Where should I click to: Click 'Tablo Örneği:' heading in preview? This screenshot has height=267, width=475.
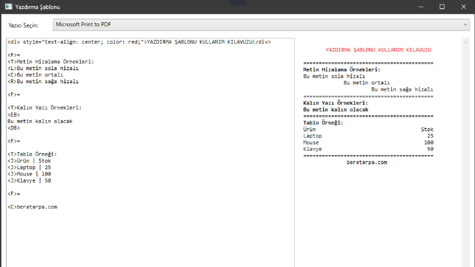click(323, 123)
